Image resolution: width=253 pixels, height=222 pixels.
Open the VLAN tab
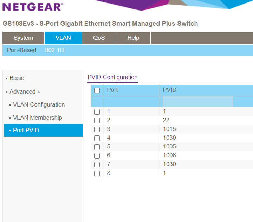(x=63, y=38)
